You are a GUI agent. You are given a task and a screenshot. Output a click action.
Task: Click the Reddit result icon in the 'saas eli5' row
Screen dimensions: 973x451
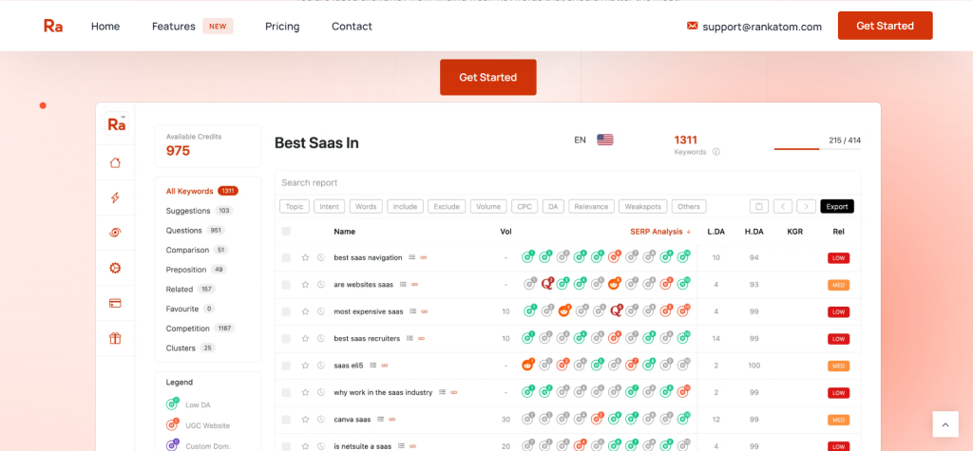pos(528,365)
